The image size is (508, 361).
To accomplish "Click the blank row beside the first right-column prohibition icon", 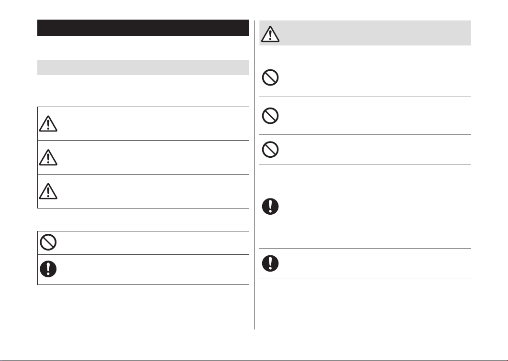I will (x=375, y=77).
